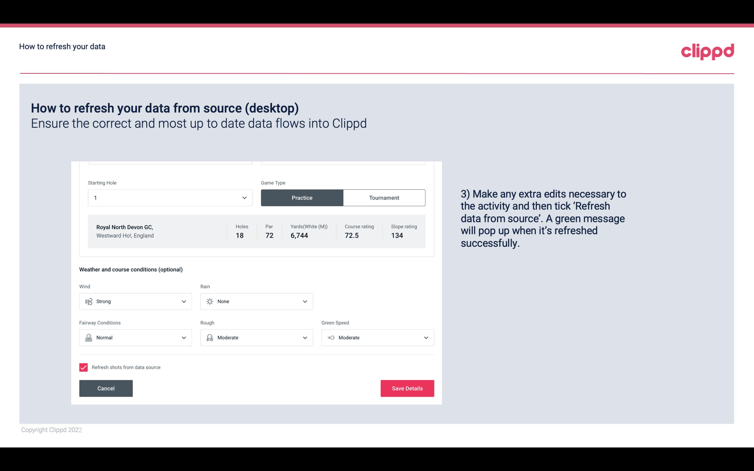This screenshot has height=471, width=754.
Task: Click the Save Details button
Action: point(407,388)
